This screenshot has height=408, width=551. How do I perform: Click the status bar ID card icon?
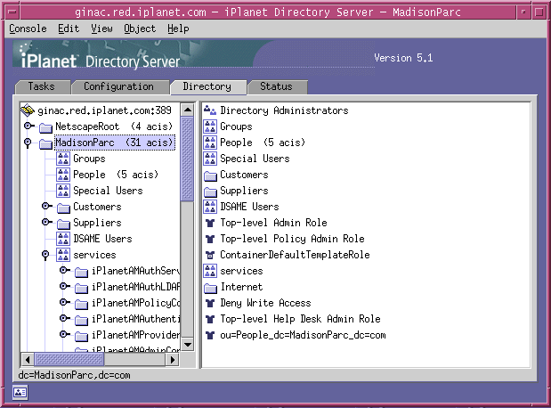[20, 393]
